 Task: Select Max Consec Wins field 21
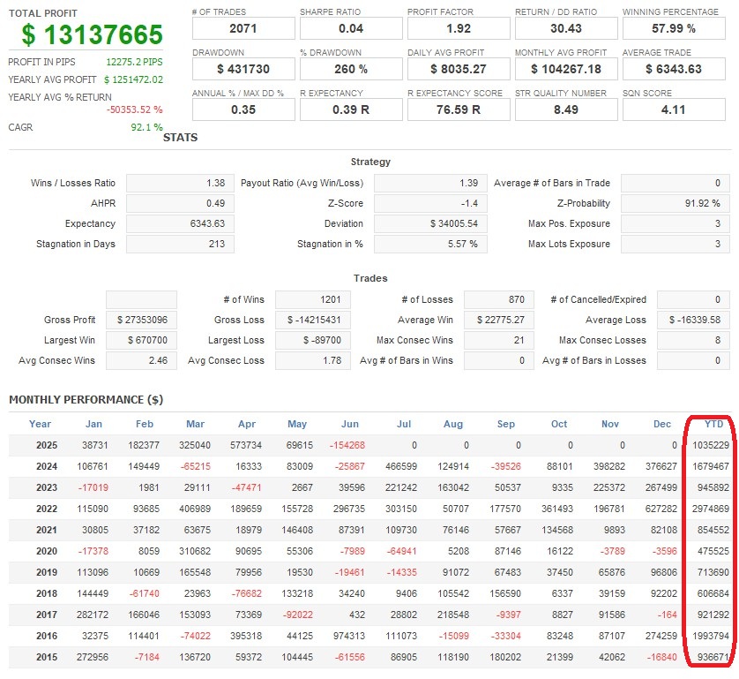[499, 340]
